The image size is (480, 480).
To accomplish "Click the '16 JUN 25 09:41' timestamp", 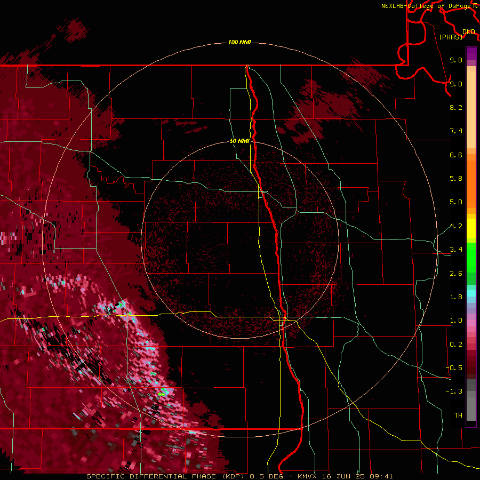I will click(x=358, y=476).
